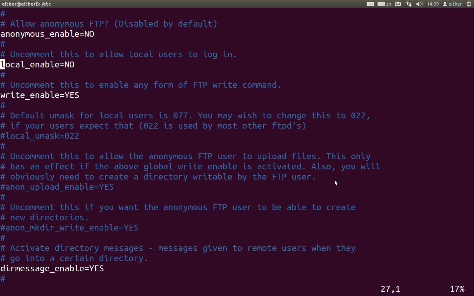
Task: Click the #anon_mkdir_write_enable=YES line
Action: click(x=69, y=228)
